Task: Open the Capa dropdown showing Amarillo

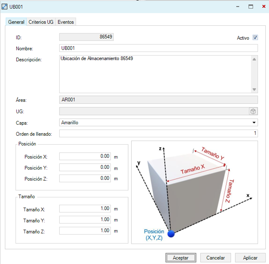Action: 158,122
